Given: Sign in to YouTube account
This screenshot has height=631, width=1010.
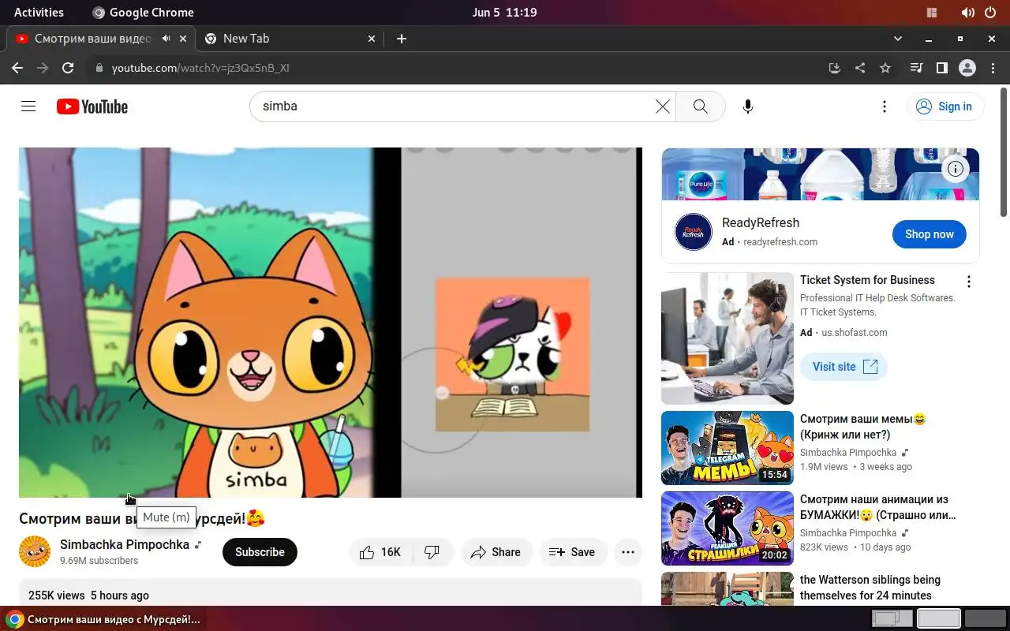Looking at the screenshot, I should (945, 106).
